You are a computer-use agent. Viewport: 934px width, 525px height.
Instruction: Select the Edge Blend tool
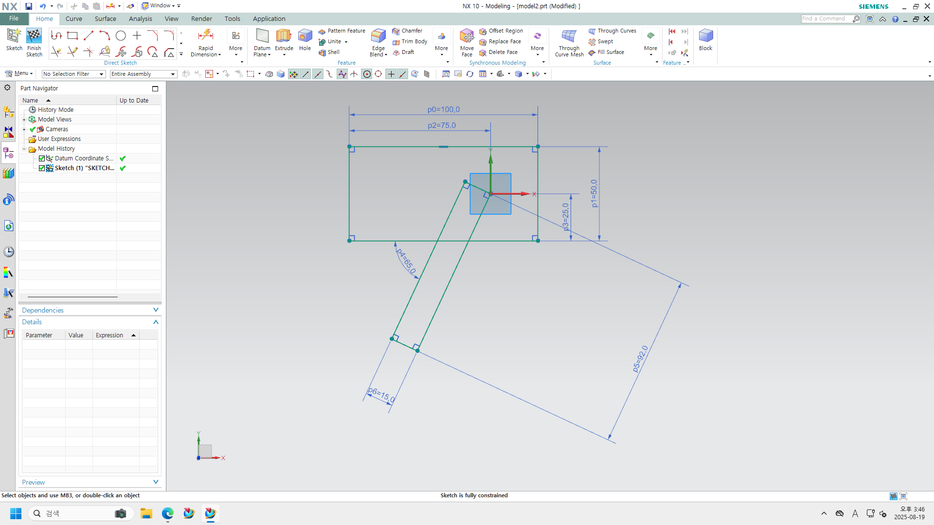click(x=378, y=36)
